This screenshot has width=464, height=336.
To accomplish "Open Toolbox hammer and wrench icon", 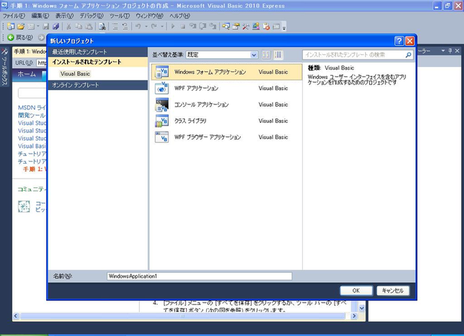I will 246,27.
